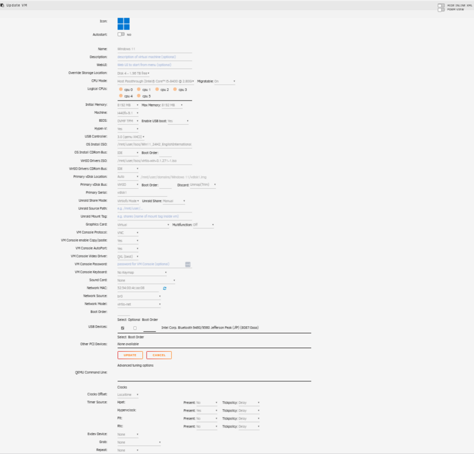
Task: Toggle the Form View switch
Action: 441,10
